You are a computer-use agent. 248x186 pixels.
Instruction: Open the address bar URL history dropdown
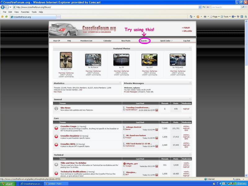[x=200, y=7]
